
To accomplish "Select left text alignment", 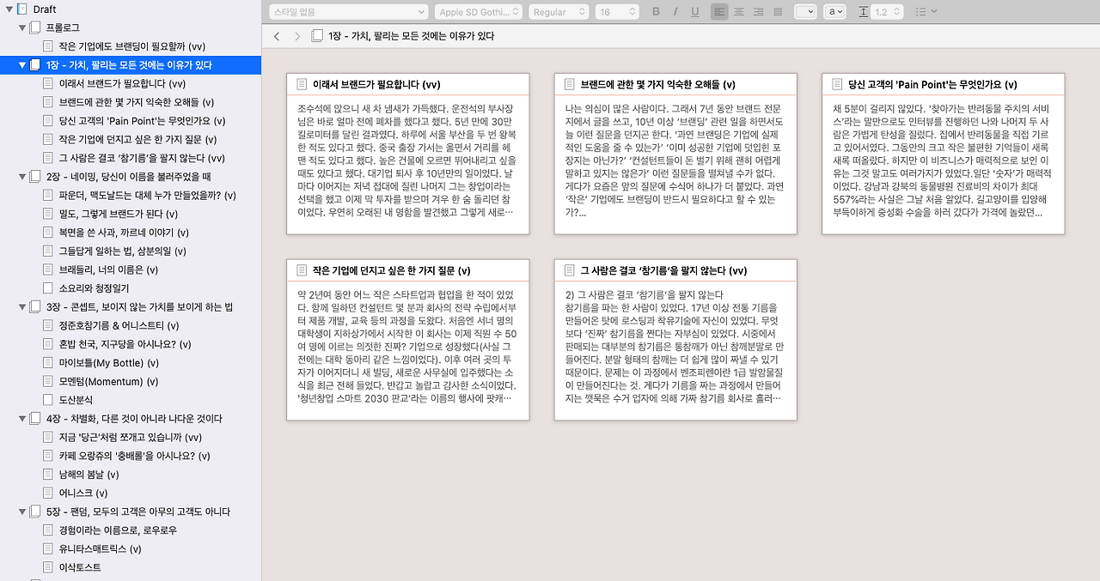I will coord(719,11).
